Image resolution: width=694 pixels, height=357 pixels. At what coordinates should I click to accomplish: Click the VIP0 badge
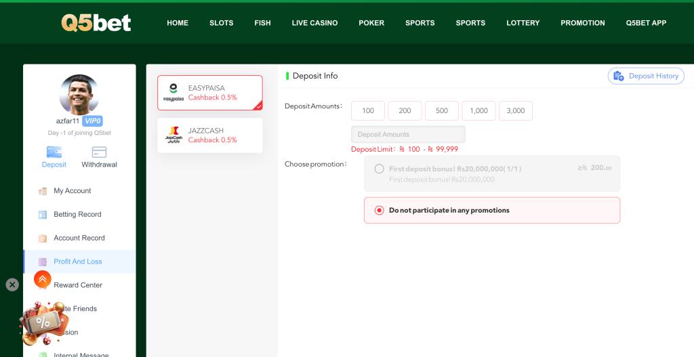92,121
